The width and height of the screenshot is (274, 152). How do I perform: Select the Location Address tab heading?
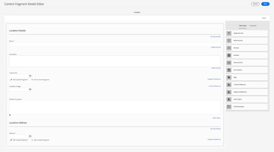tap(18, 123)
